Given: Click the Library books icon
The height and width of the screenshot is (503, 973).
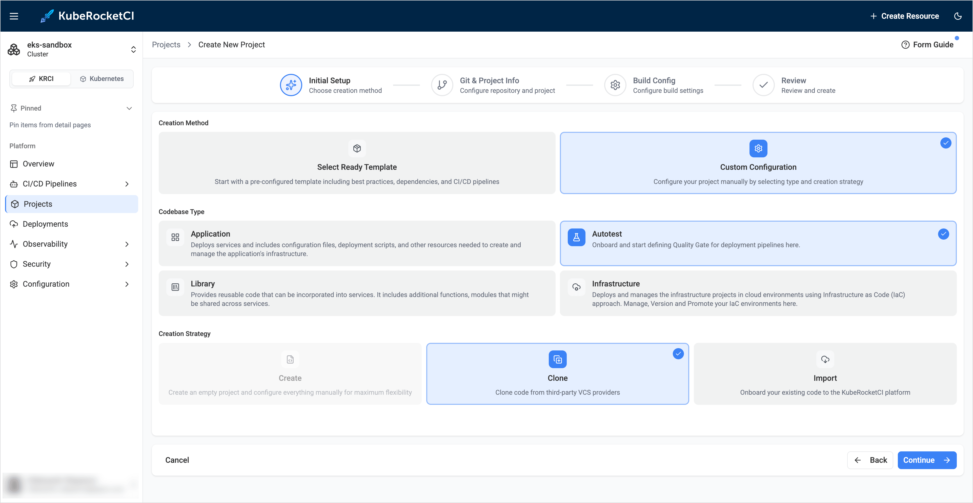Looking at the screenshot, I should pos(175,287).
